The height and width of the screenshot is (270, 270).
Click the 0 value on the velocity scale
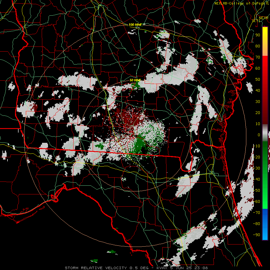pos(259,135)
